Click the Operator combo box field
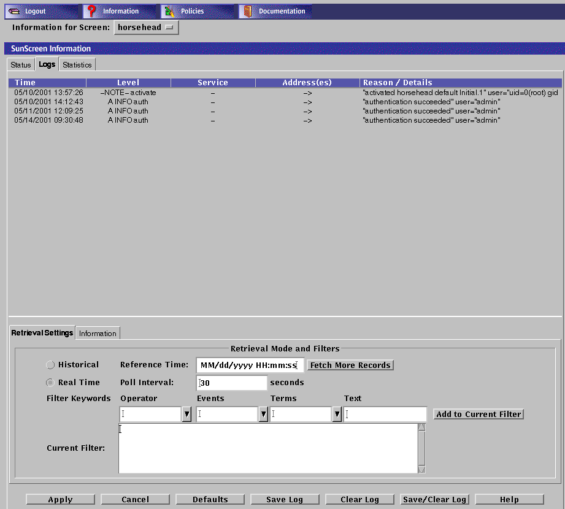Viewport: 565px width, 509px height. coord(150,415)
